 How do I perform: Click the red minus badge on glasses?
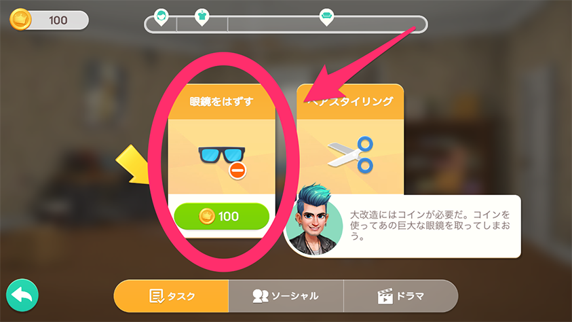(237, 170)
